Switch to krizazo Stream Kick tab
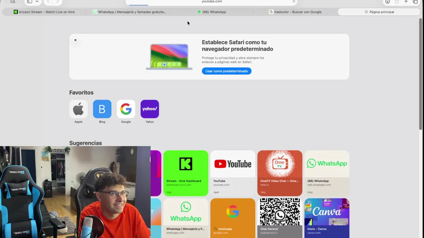This screenshot has width=424, height=238. (x=44, y=12)
